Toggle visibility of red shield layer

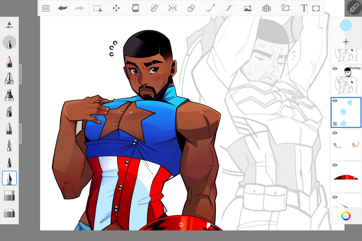[335, 165]
